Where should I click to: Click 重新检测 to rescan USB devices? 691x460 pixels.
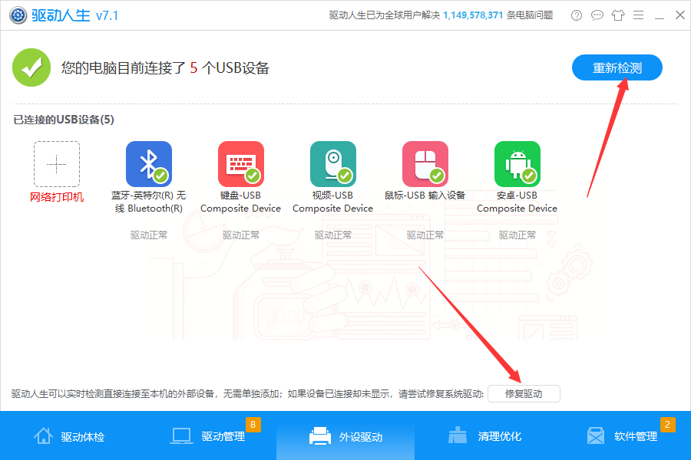pyautogui.click(x=617, y=67)
